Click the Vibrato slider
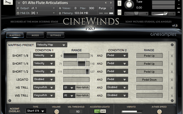 click(x=131, y=111)
